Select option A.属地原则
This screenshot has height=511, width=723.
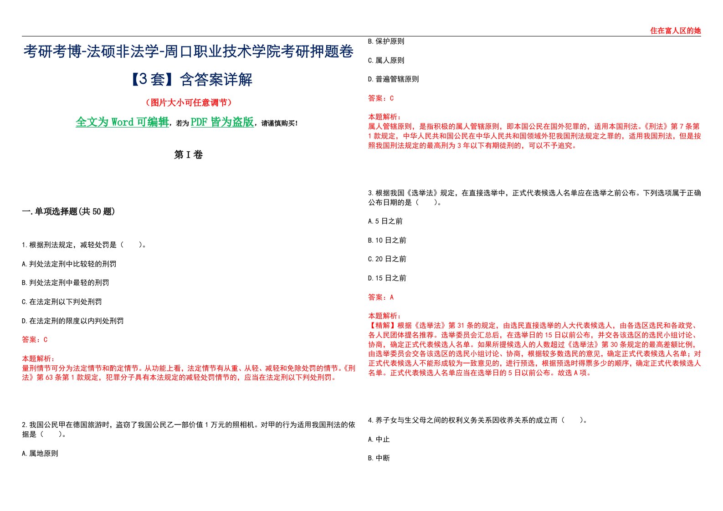(40, 454)
